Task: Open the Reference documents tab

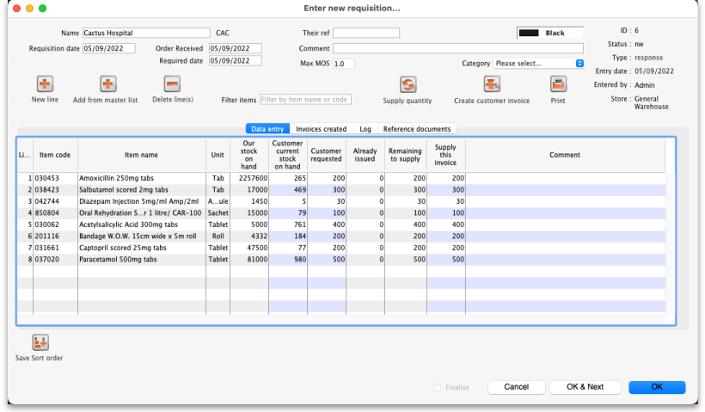Action: 417,129
